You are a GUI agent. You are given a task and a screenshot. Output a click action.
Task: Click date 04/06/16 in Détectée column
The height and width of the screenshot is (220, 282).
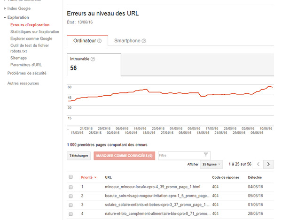[255, 187]
